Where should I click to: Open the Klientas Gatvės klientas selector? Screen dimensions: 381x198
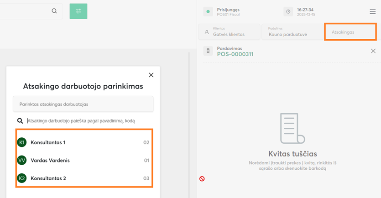tap(229, 32)
